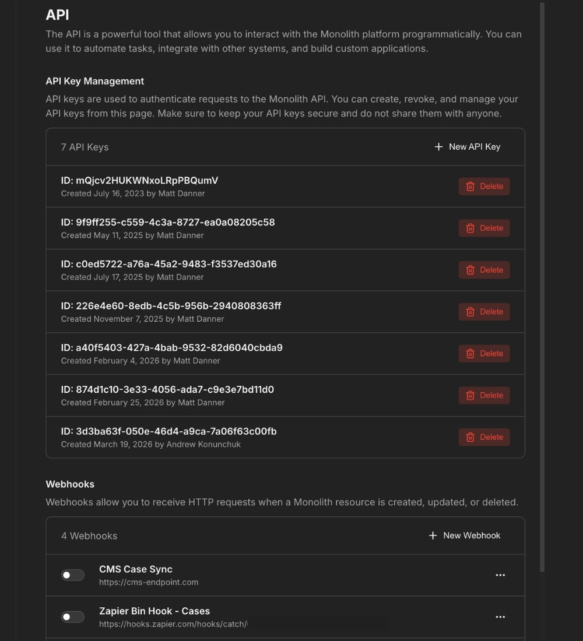Viewport: 583px width, 641px height.
Task: Click the plus icon next to New Webhook
Action: tap(433, 535)
